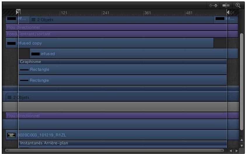Screen dimensions: 246x154
Task: Select the Fondu entrant/sortant behavior bar
Action: click(x=122, y=34)
